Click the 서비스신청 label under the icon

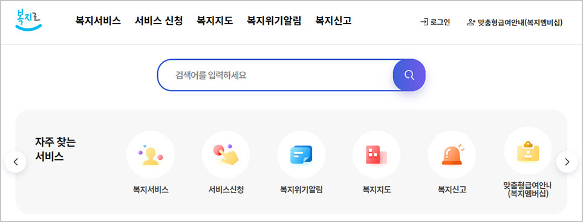coord(226,190)
